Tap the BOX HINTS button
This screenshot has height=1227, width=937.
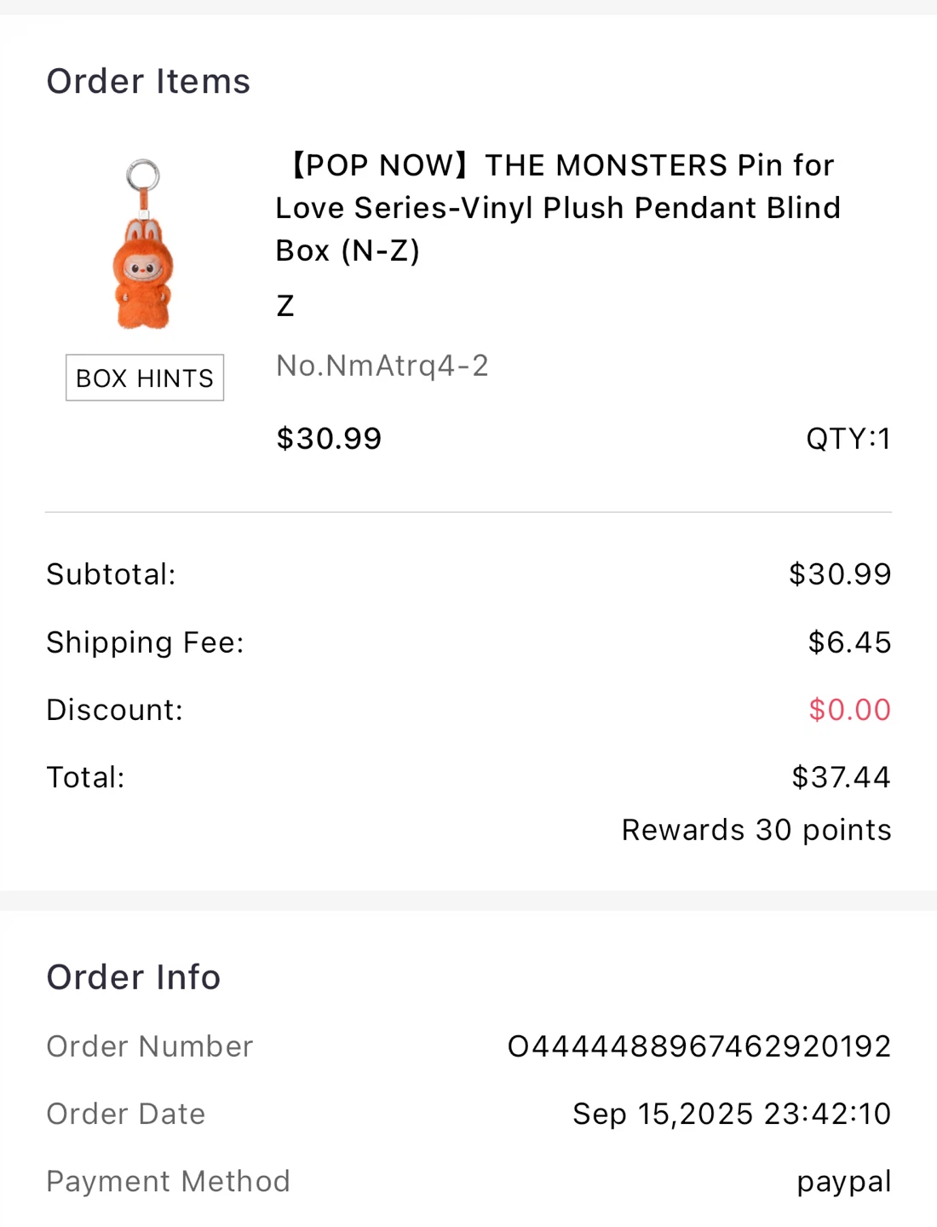click(145, 377)
